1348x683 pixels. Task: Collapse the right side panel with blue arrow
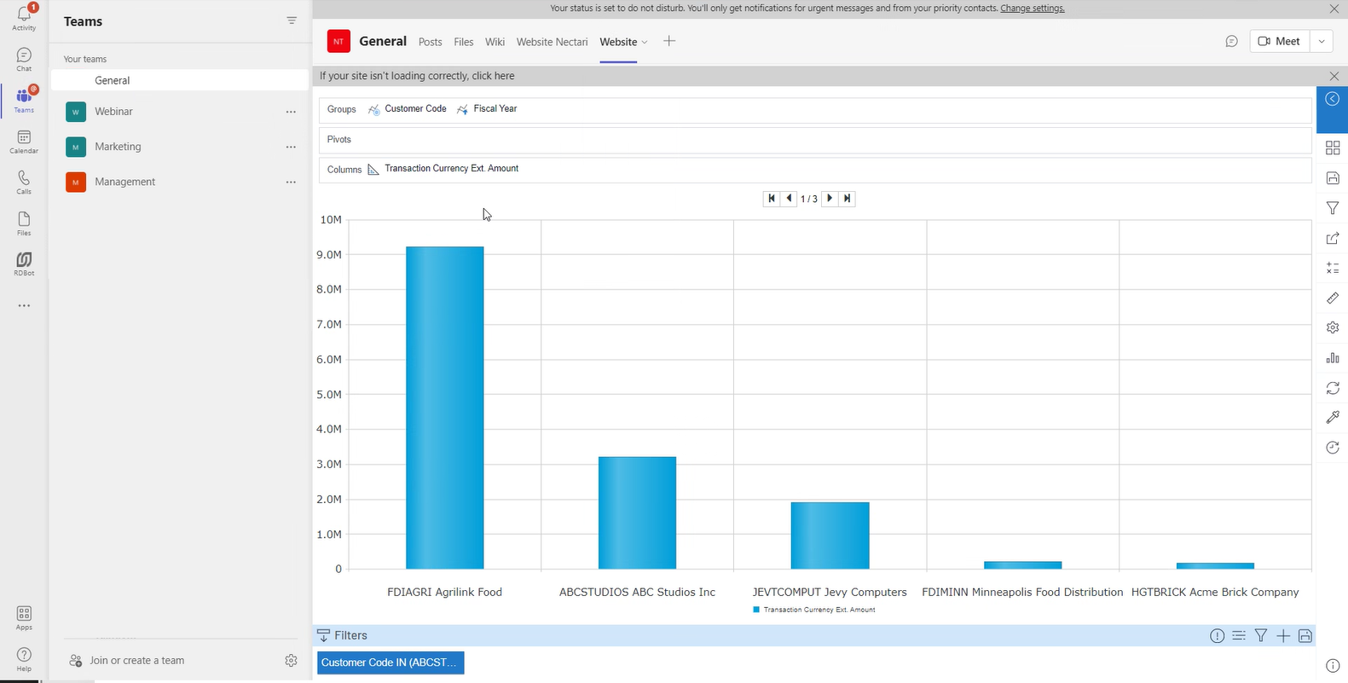[1332, 99]
